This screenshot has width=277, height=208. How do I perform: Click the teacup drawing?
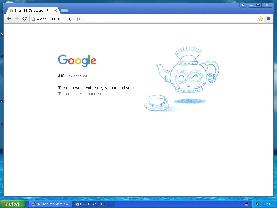coord(157,103)
